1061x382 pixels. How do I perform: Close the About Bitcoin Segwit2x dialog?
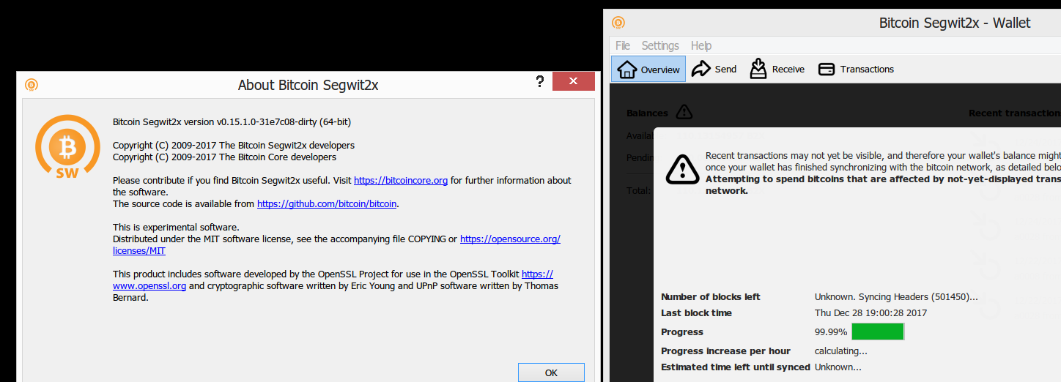(x=573, y=81)
